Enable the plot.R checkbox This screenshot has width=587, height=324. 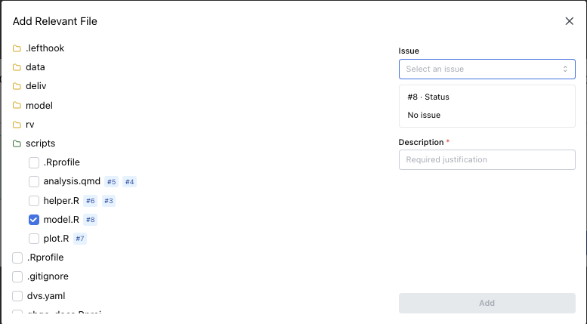pyautogui.click(x=34, y=239)
